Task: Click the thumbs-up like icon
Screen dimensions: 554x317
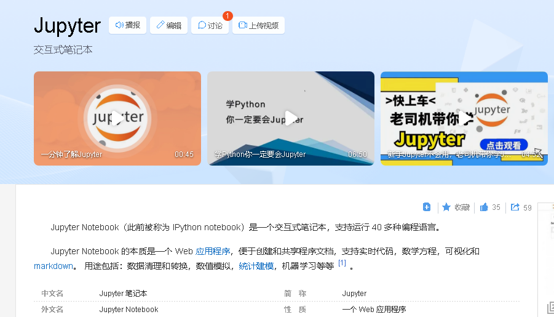Action: (484, 207)
